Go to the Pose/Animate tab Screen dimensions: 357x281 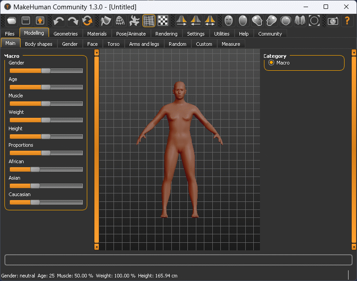[x=131, y=34]
